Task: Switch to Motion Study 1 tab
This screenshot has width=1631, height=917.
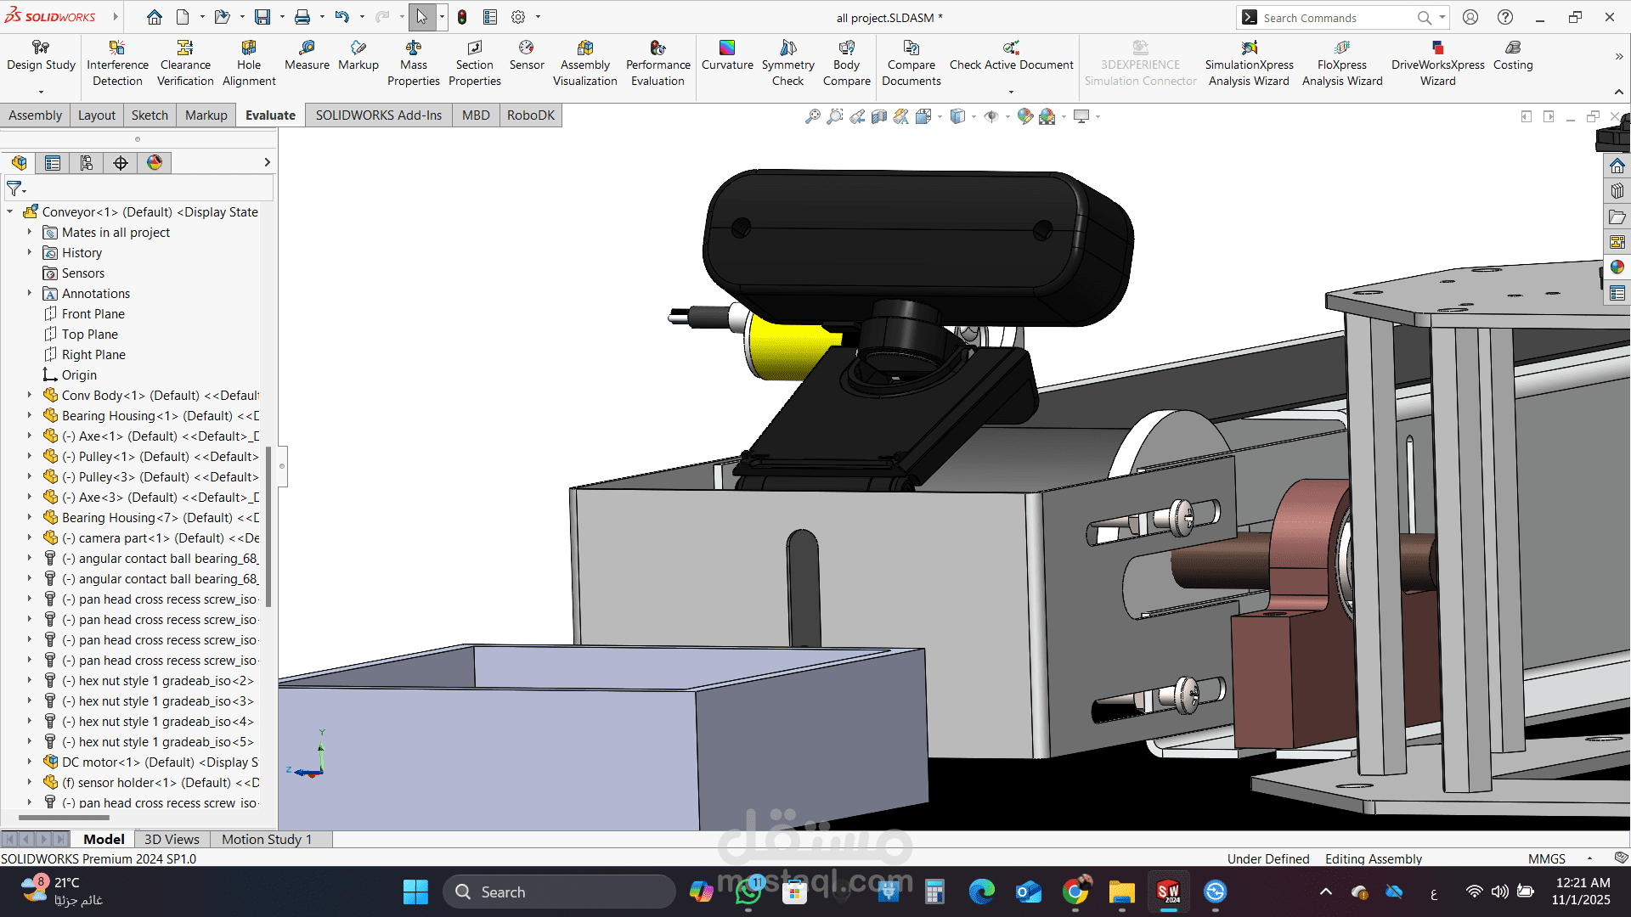Action: pyautogui.click(x=267, y=839)
